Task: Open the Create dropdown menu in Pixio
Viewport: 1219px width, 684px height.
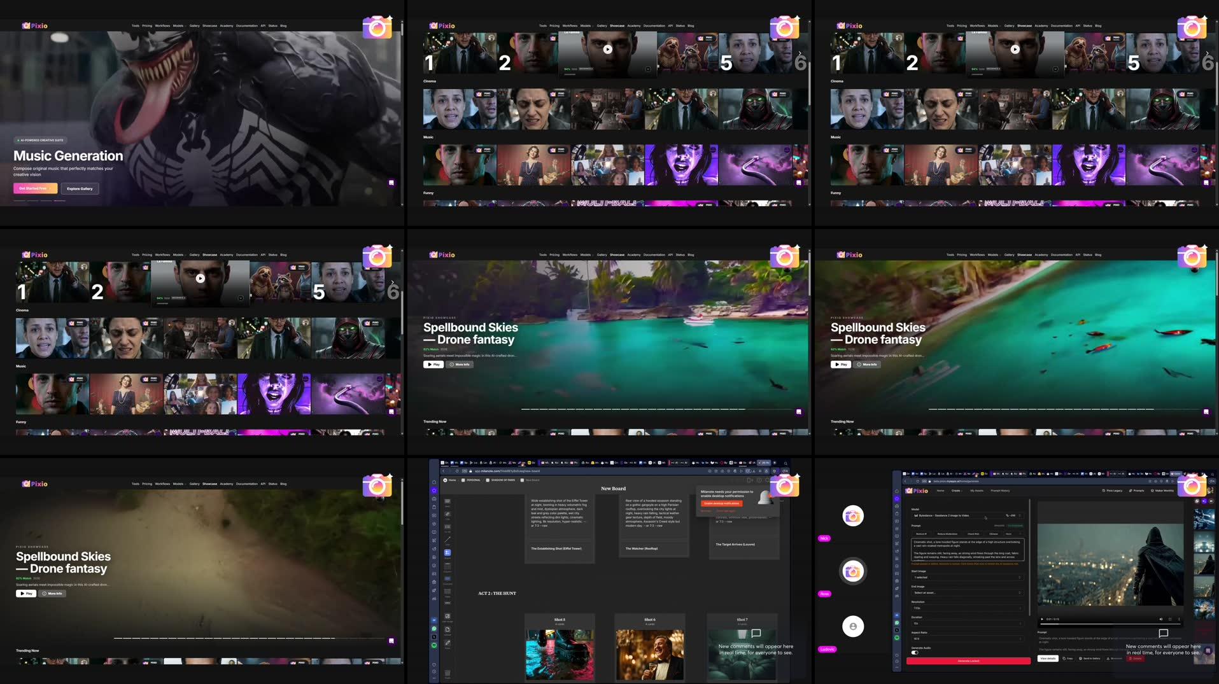Action: [957, 491]
